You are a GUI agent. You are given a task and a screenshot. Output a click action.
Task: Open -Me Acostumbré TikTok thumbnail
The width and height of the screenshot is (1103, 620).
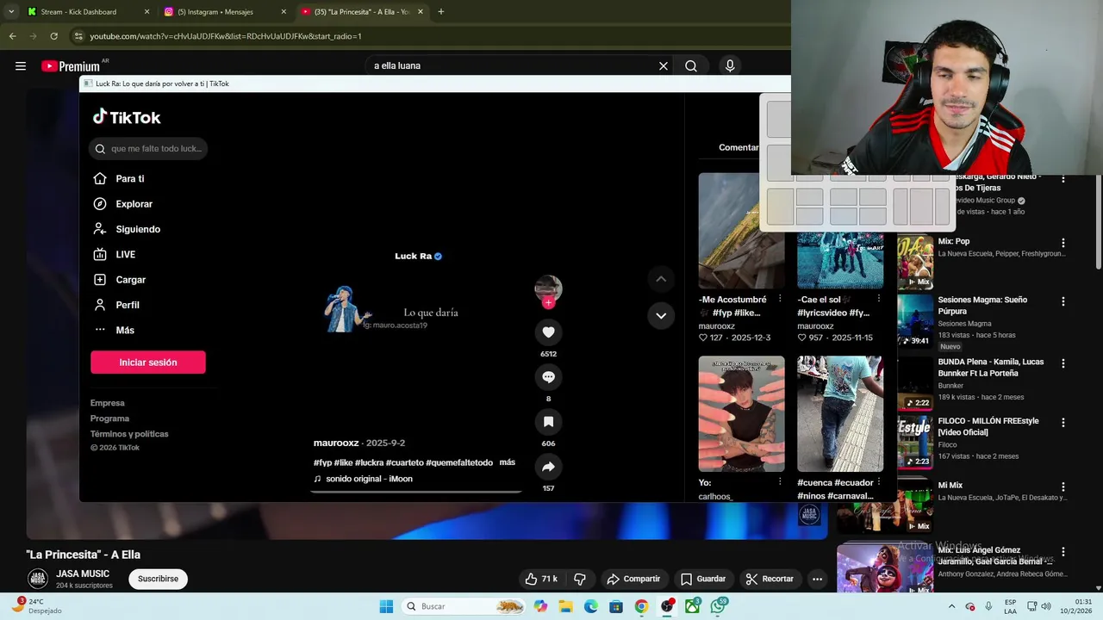click(x=741, y=231)
